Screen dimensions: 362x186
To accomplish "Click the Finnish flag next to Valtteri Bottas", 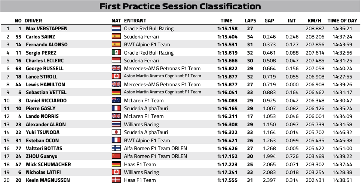I will coord(116,148).
